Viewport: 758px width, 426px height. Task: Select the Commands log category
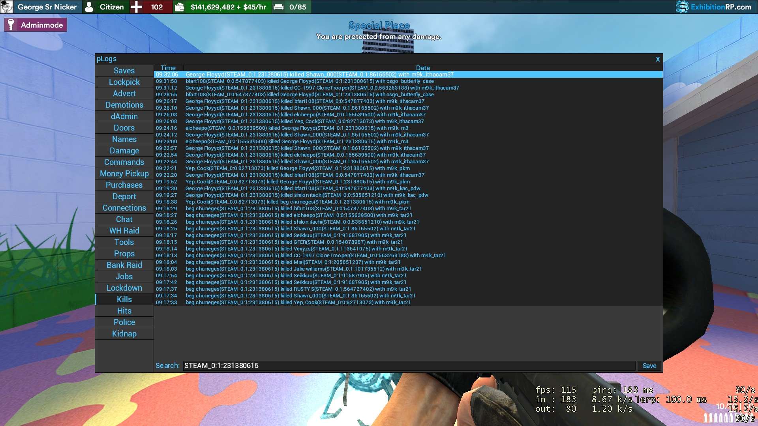point(124,162)
